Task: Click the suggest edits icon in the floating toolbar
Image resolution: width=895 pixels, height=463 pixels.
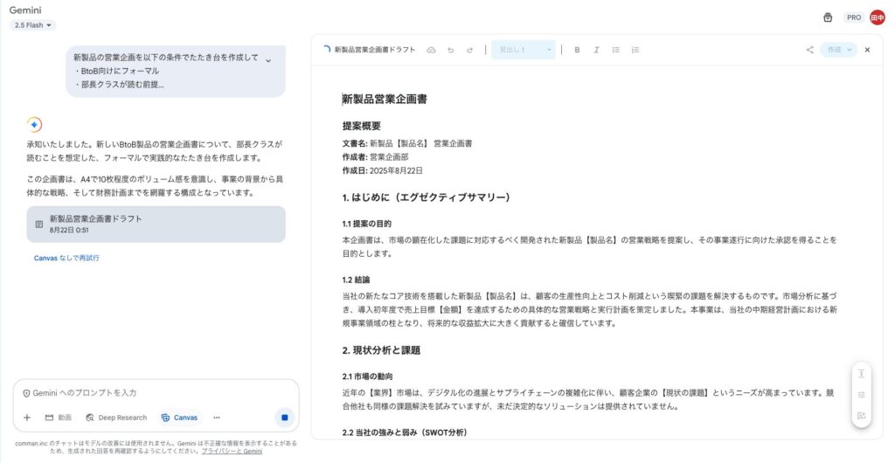Action: pos(861,416)
